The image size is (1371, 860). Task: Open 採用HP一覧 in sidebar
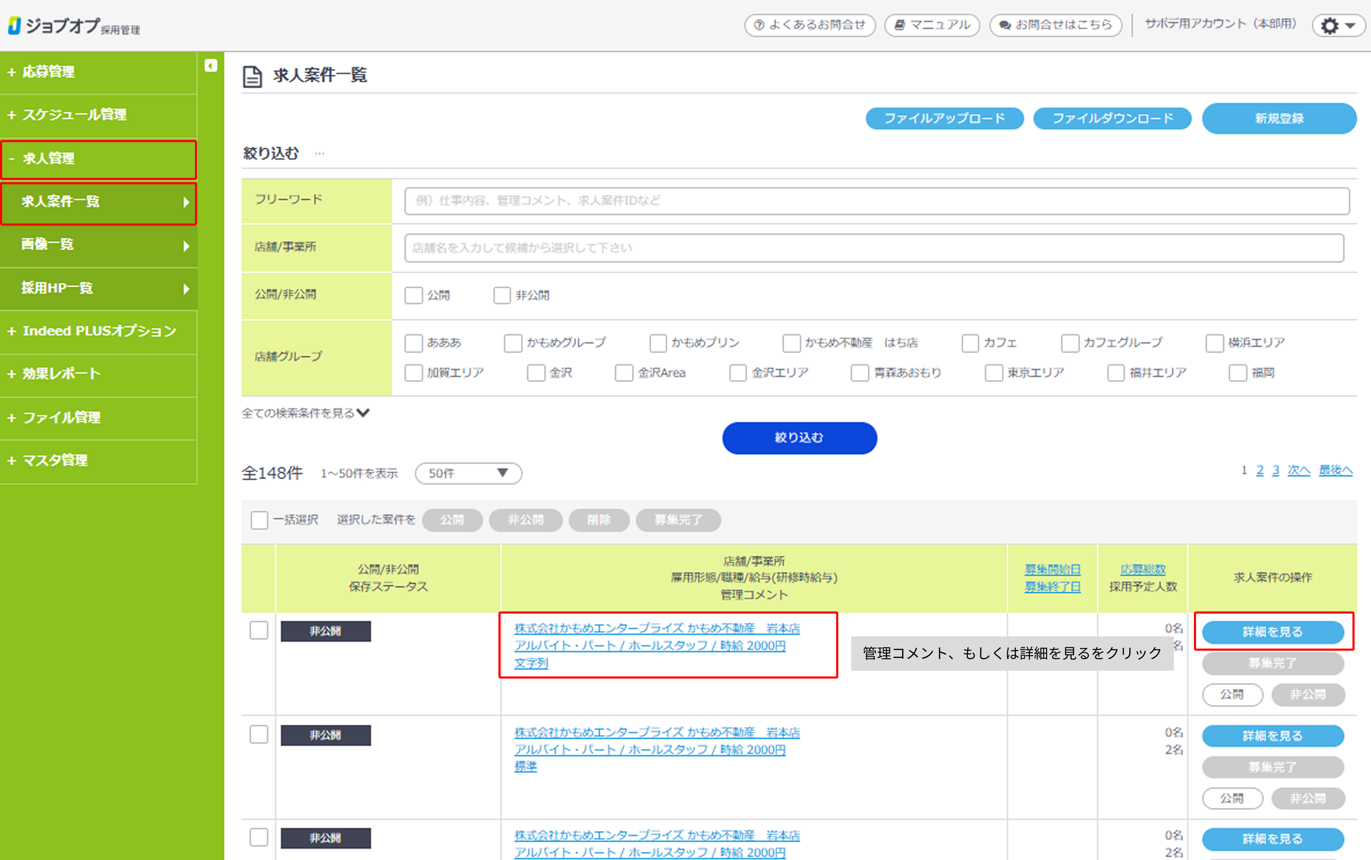point(57,288)
